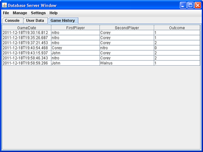Maximize the Database Server Window
Image resolution: width=203 pixels, height=152 pixels.
(x=190, y=5)
